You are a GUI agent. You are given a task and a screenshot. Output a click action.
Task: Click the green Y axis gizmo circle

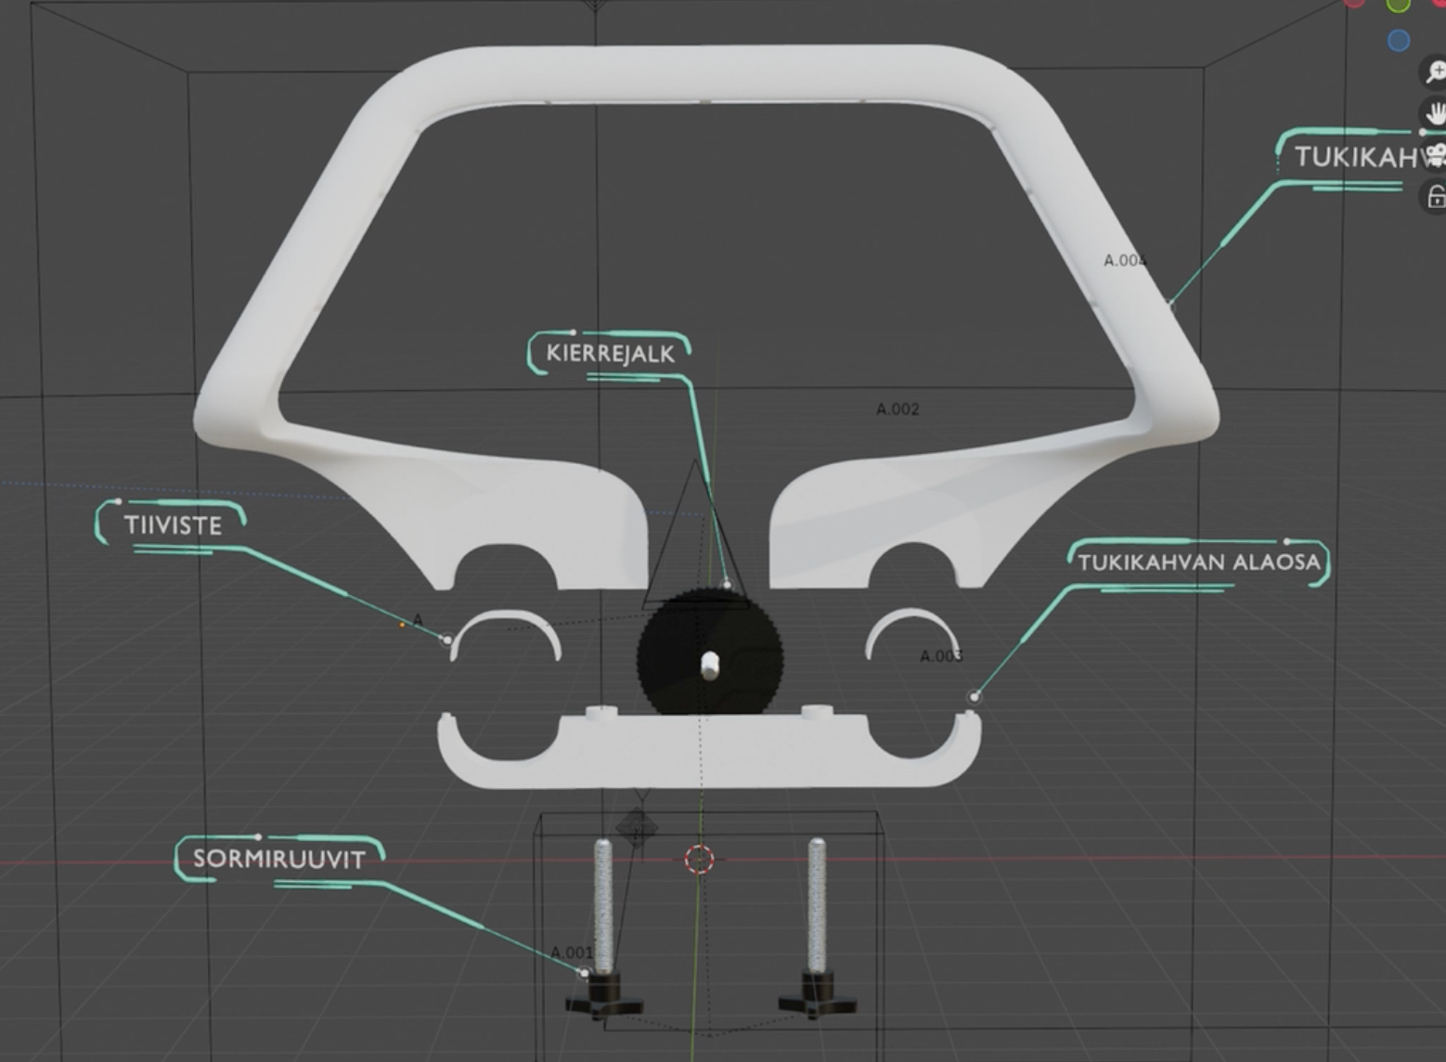1399,5
